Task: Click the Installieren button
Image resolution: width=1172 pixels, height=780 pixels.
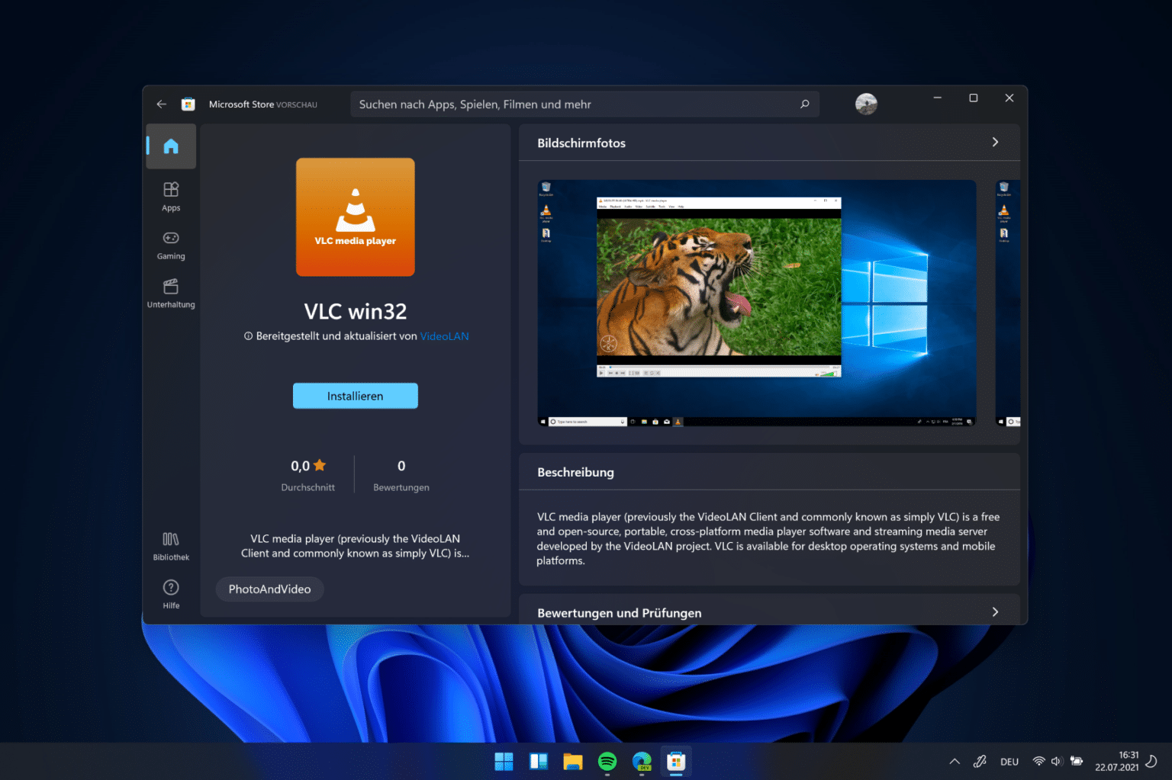Action: [355, 396]
